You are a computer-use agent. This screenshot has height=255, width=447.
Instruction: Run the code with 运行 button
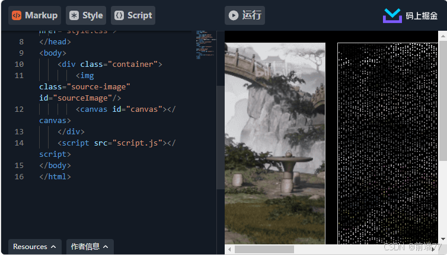[x=245, y=15]
